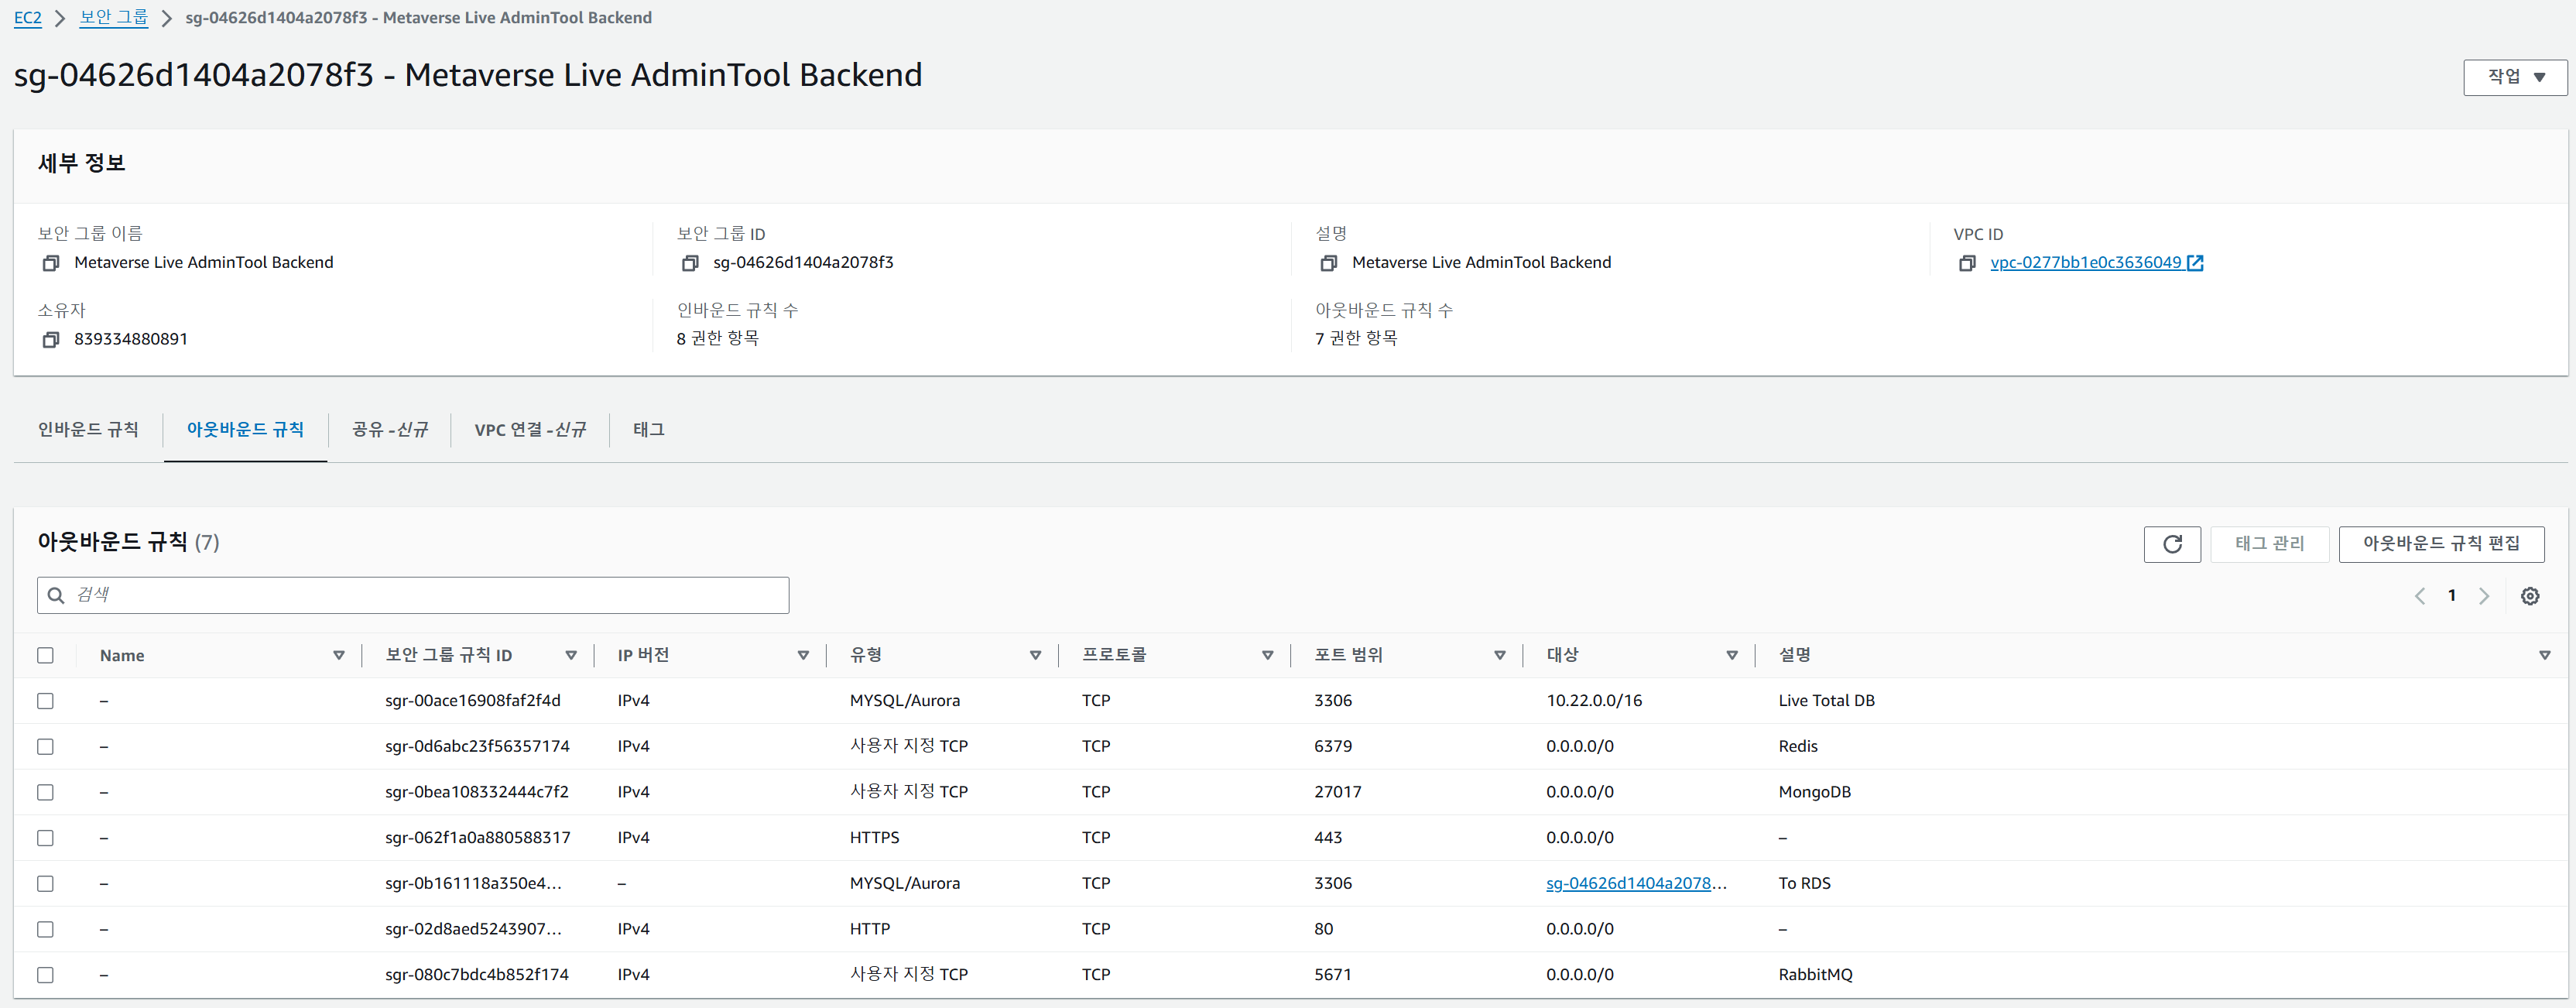Open table preferences gear icon
Screen dimensions: 2576x1008
pos(2529,597)
